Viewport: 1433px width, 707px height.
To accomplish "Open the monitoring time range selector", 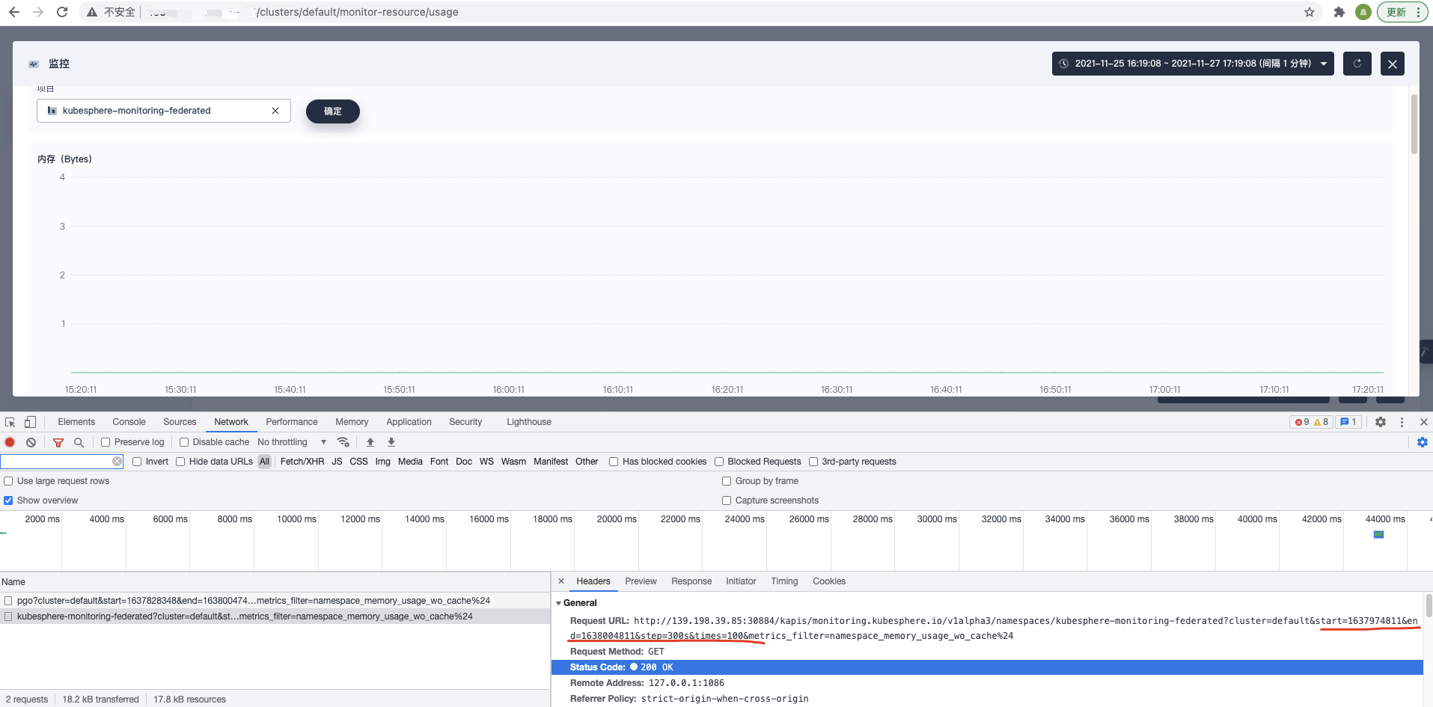I will tap(1192, 64).
